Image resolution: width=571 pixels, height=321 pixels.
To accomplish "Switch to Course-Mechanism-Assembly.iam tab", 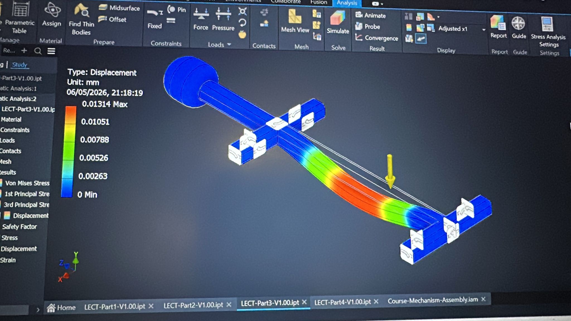I will point(433,300).
